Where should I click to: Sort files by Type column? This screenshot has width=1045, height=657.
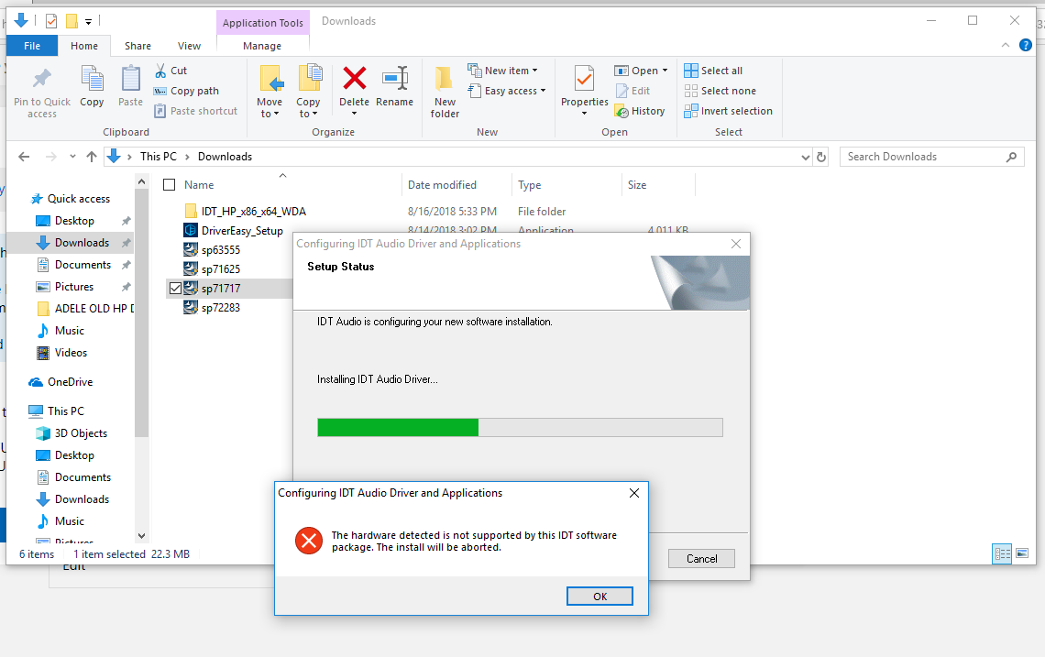[530, 184]
